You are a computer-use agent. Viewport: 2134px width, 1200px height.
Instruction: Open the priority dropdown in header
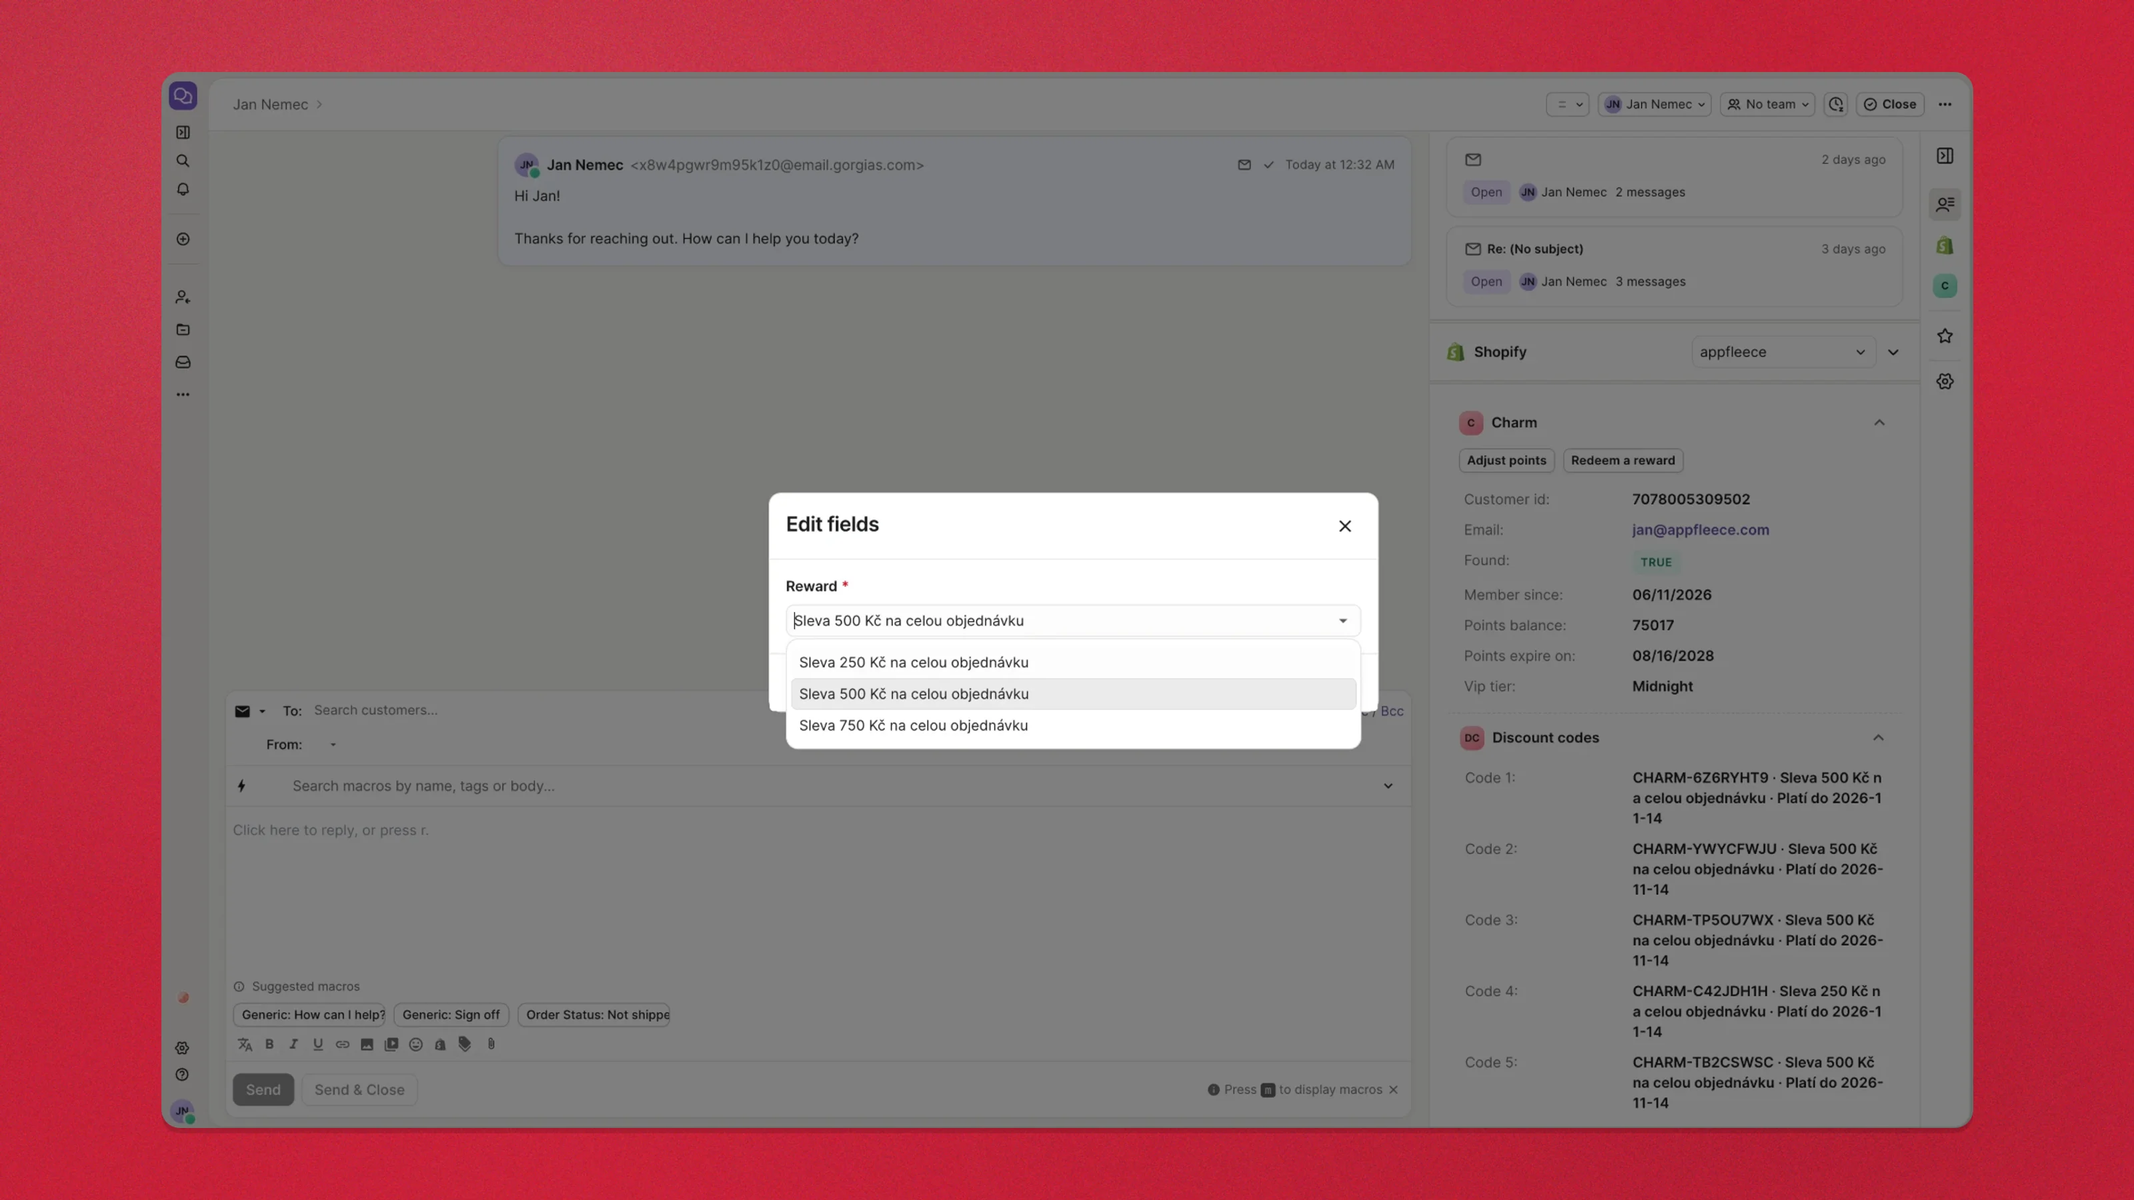point(1567,105)
